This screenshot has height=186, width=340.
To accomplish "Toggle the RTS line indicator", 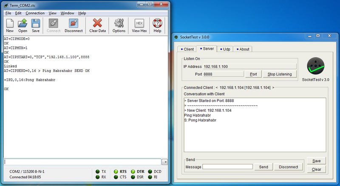I will pyautogui.click(x=116, y=172).
